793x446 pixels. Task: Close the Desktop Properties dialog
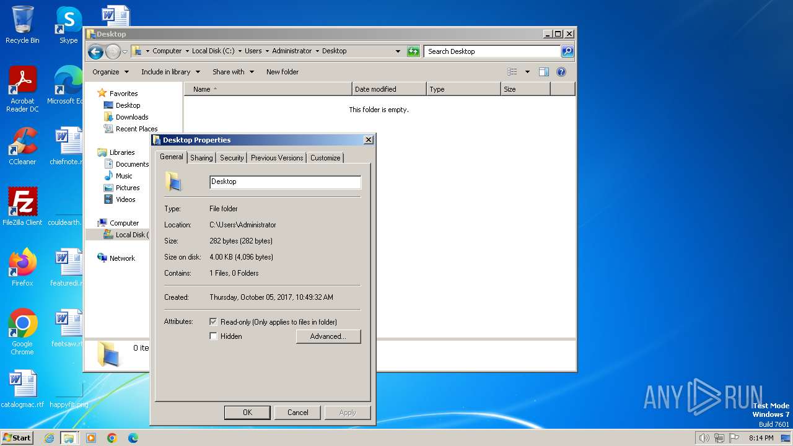point(369,140)
